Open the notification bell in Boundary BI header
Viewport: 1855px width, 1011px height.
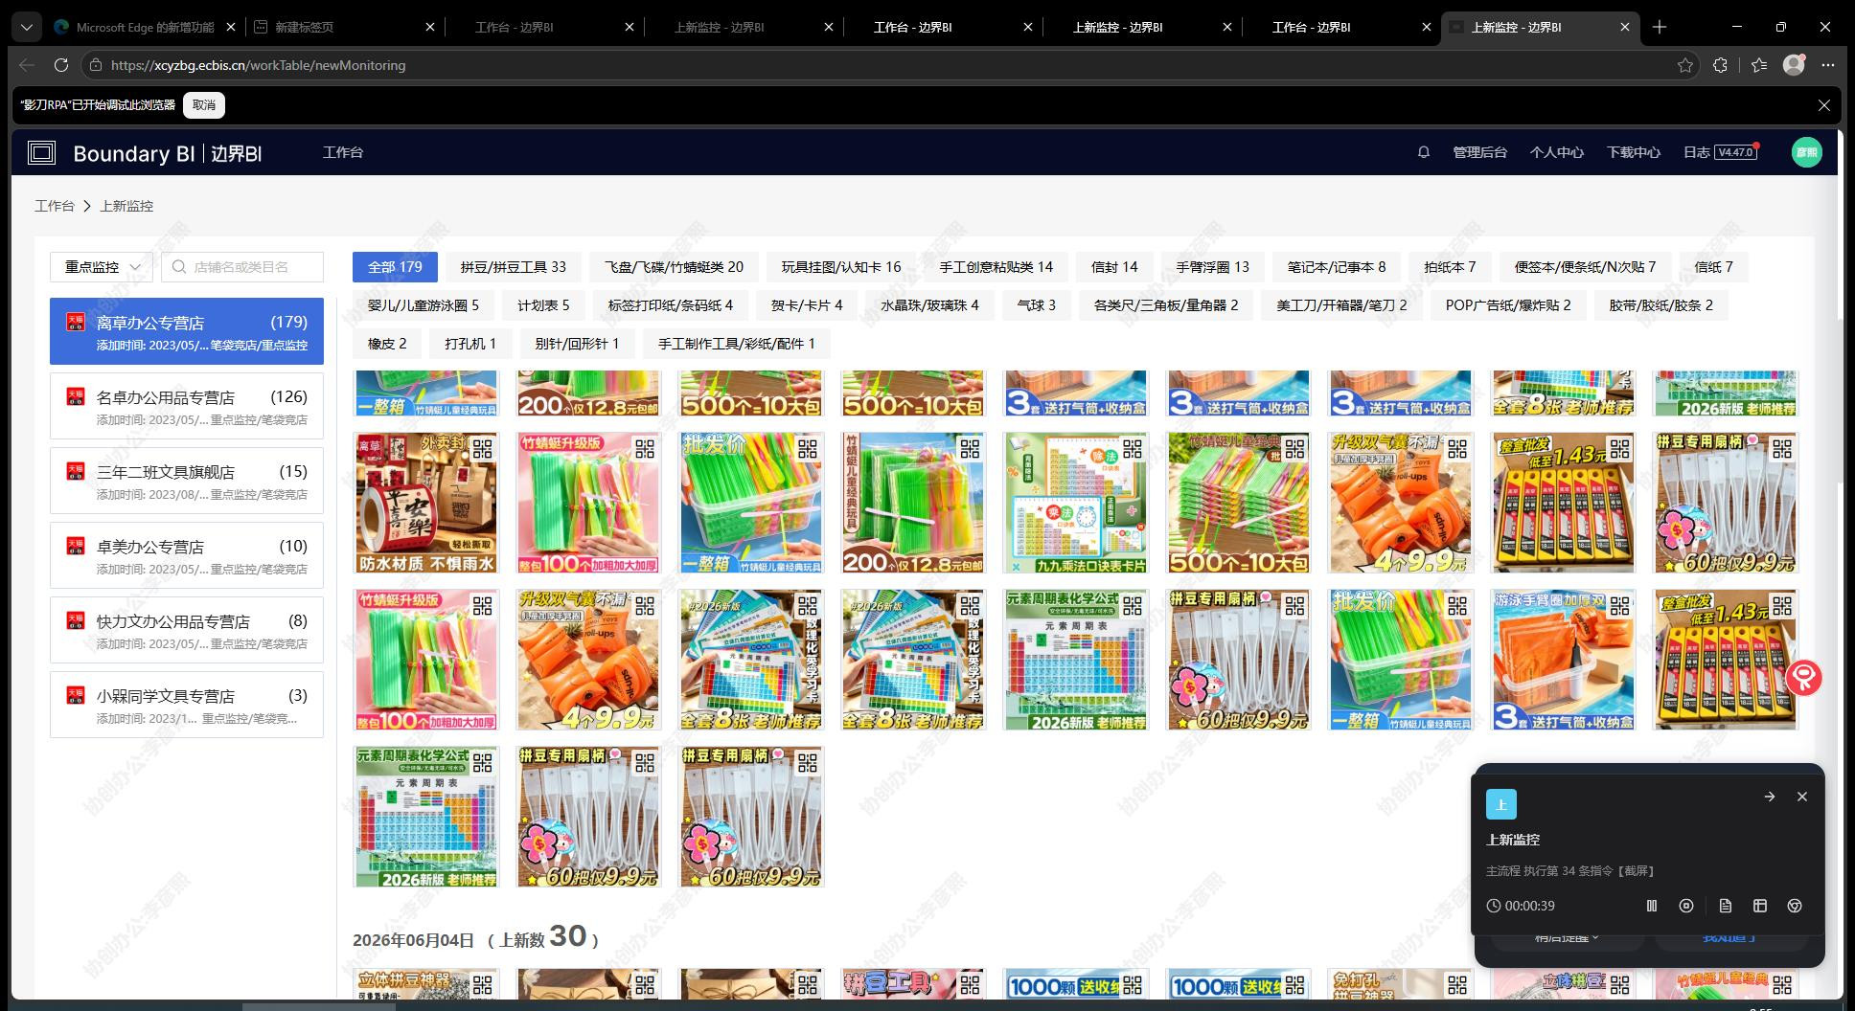point(1424,152)
